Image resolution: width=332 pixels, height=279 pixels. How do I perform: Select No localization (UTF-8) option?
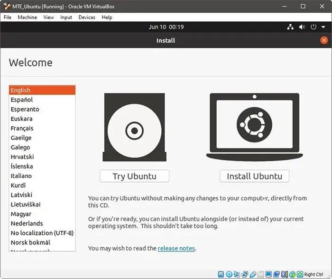point(42,233)
